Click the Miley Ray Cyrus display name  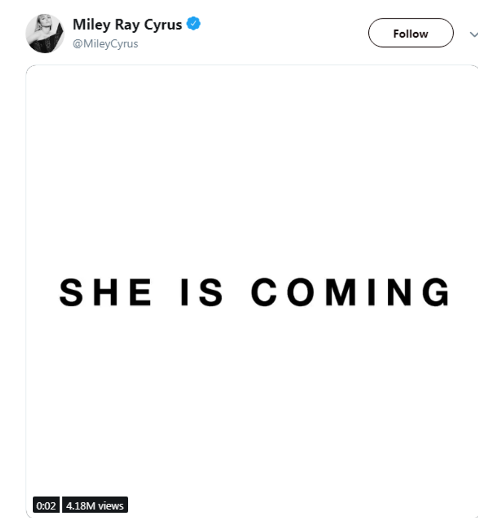click(x=128, y=22)
